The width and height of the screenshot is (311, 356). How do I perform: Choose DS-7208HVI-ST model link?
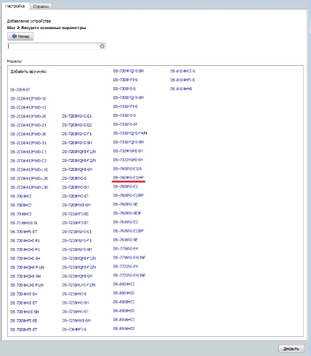click(x=76, y=196)
